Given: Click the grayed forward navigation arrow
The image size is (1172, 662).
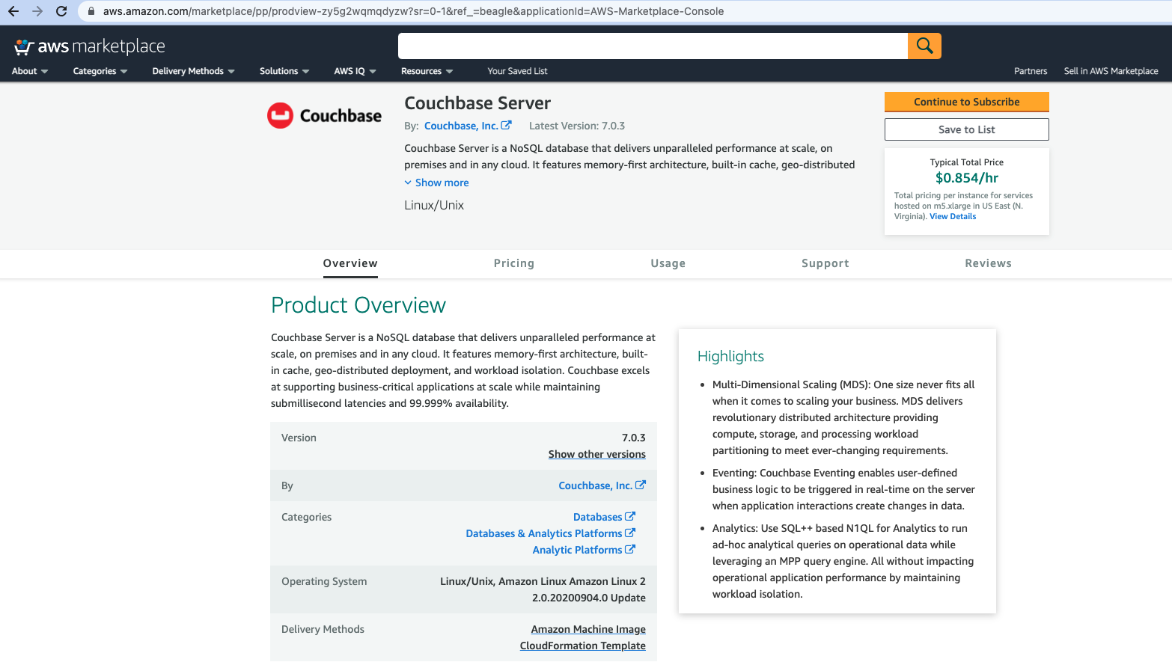Looking at the screenshot, I should tap(37, 10).
